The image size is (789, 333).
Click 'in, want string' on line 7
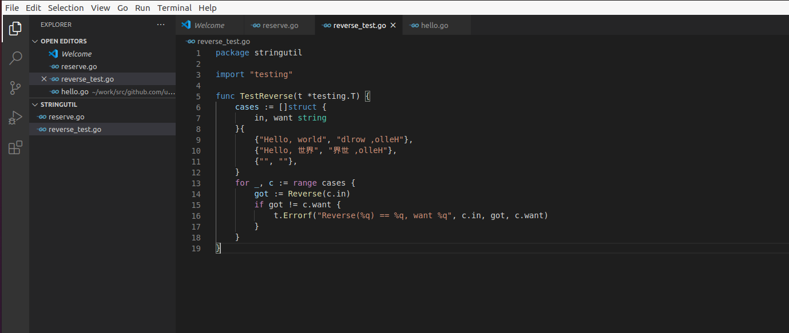(290, 118)
